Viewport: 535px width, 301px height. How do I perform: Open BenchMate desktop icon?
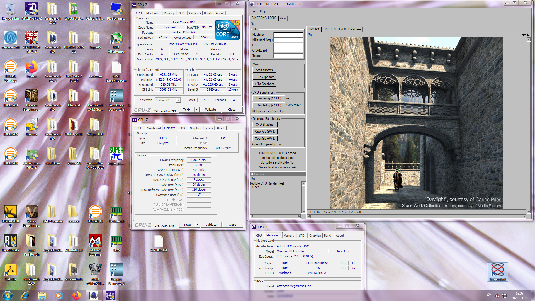(x=11, y=243)
